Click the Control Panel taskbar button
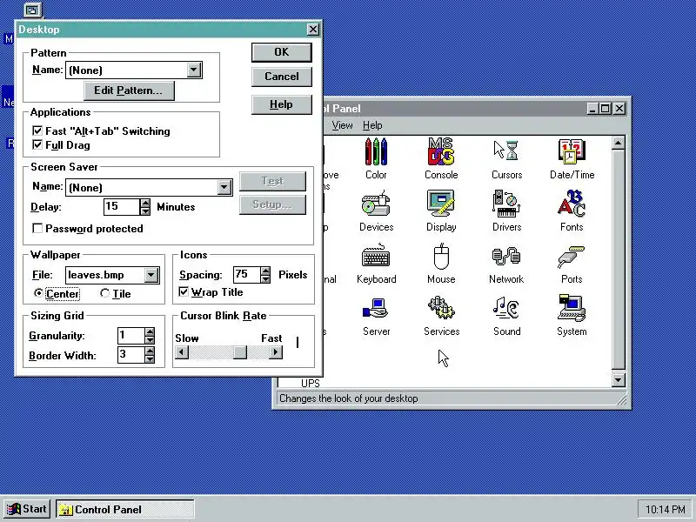 pyautogui.click(x=124, y=509)
